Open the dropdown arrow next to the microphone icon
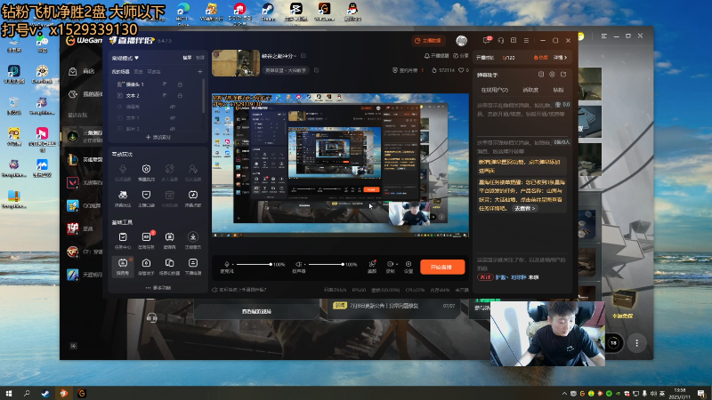This screenshot has height=400, width=712. (233, 264)
